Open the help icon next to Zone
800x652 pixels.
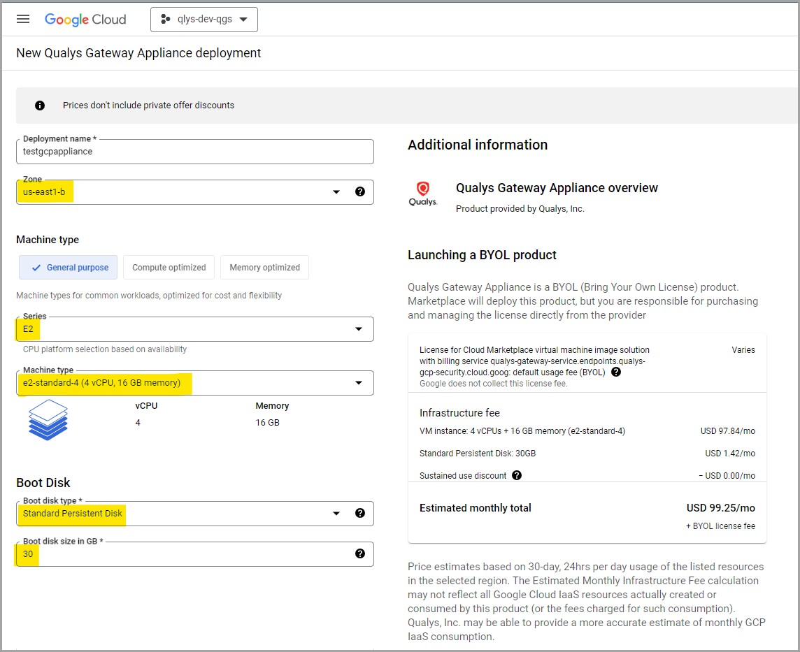pos(360,191)
